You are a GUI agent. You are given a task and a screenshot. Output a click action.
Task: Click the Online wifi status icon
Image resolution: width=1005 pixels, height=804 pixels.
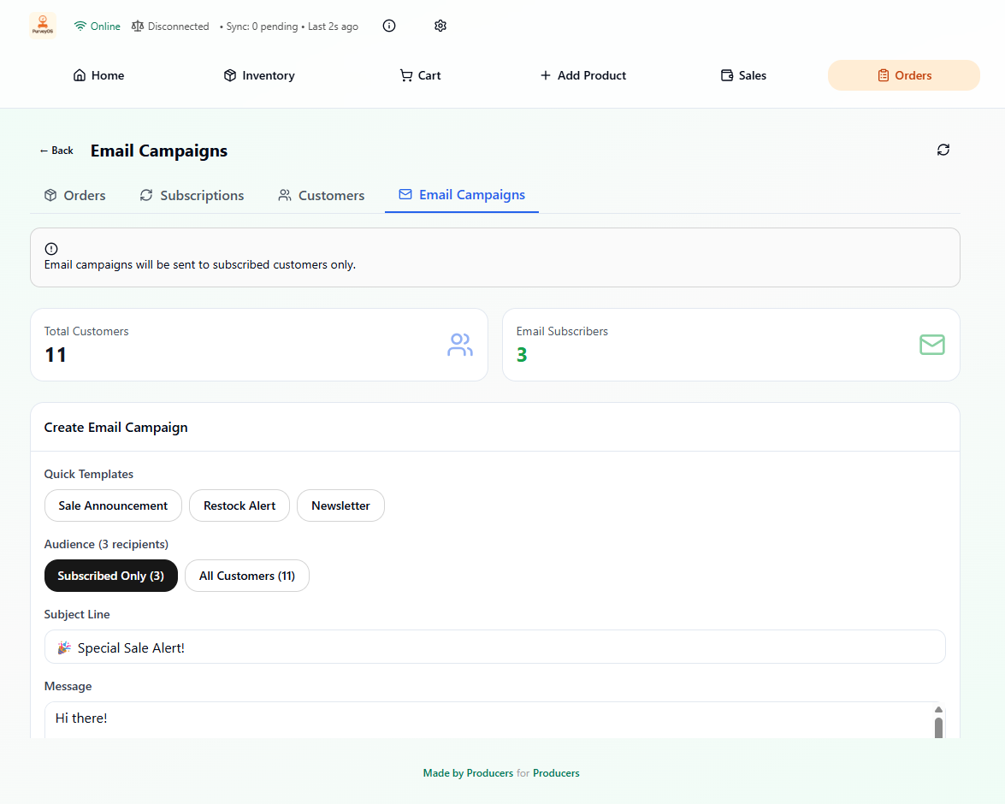pyautogui.click(x=80, y=27)
